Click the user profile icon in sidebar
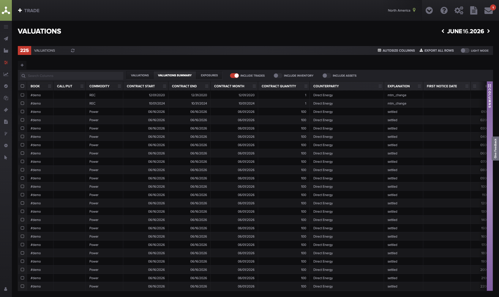Screen dimensions: 499x297 point(6,289)
